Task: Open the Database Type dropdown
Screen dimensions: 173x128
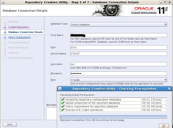Action: coord(119,25)
